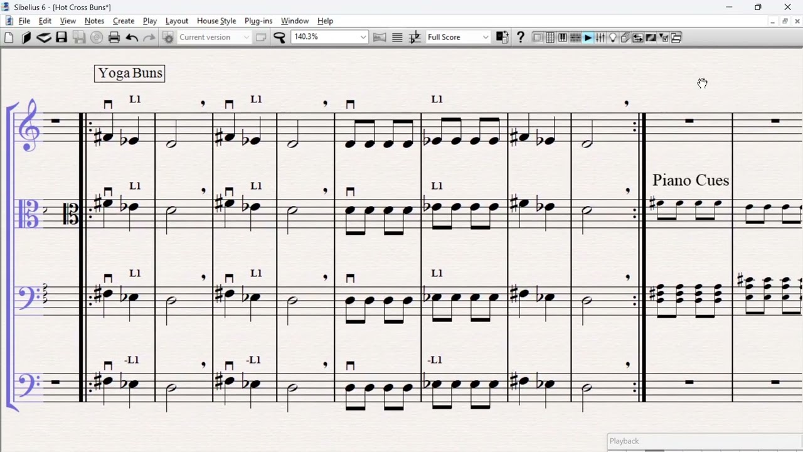The image size is (803, 452).
Task: Select the Zoom magnifier tool
Action: point(280,38)
